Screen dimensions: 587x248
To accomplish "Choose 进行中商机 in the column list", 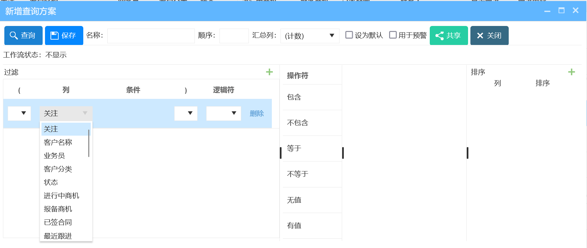I will click(61, 196).
